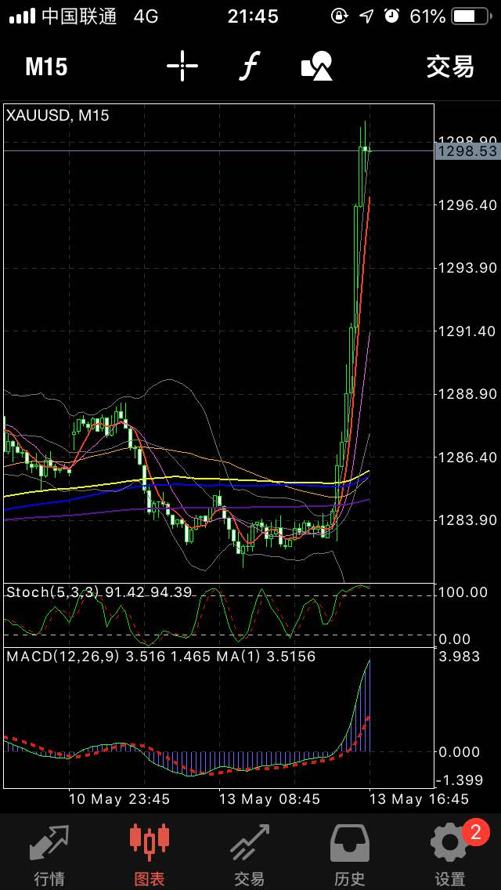Screen dimensions: 501x890
Task: Tap the 1286.40 price axis label
Action: (468, 457)
